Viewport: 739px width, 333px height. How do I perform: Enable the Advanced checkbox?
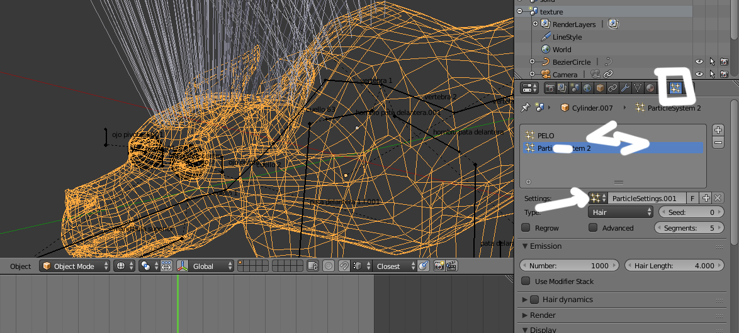594,227
